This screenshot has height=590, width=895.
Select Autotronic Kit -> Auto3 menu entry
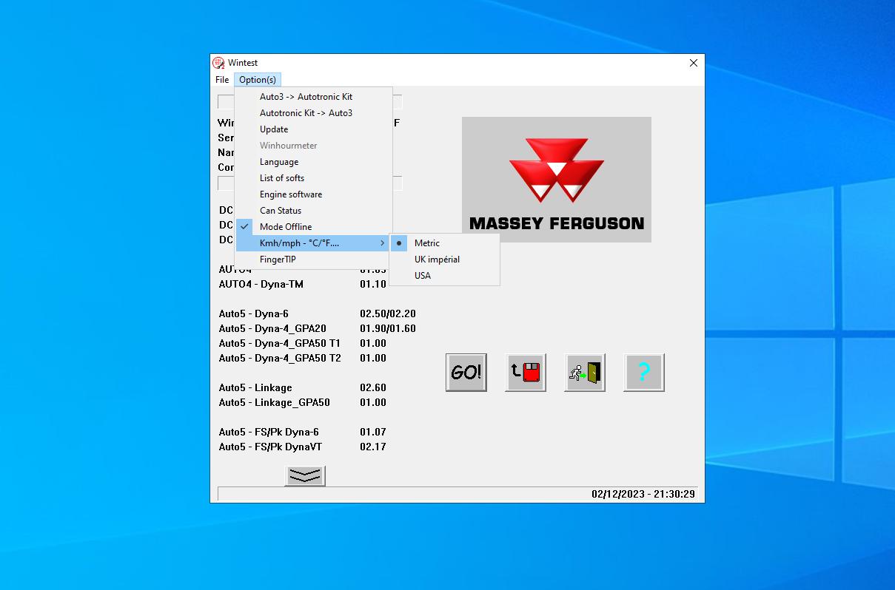pyautogui.click(x=314, y=113)
